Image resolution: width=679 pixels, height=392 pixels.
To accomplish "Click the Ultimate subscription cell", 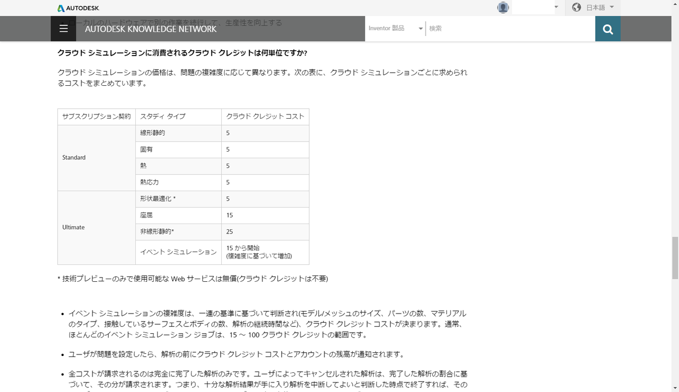I will [97, 228].
